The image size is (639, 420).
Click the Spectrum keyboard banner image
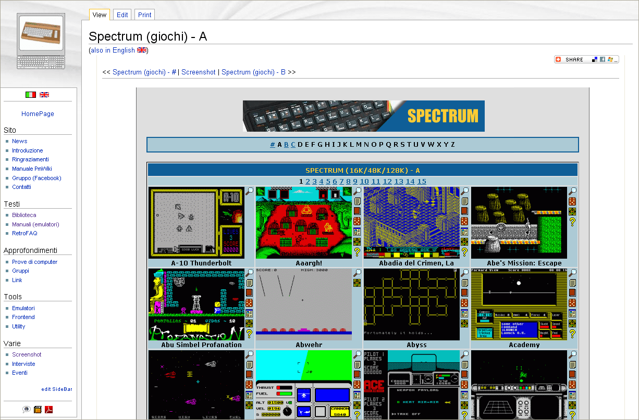tap(364, 116)
